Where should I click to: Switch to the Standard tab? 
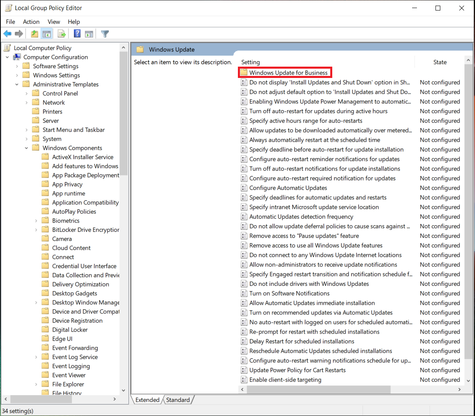click(178, 399)
